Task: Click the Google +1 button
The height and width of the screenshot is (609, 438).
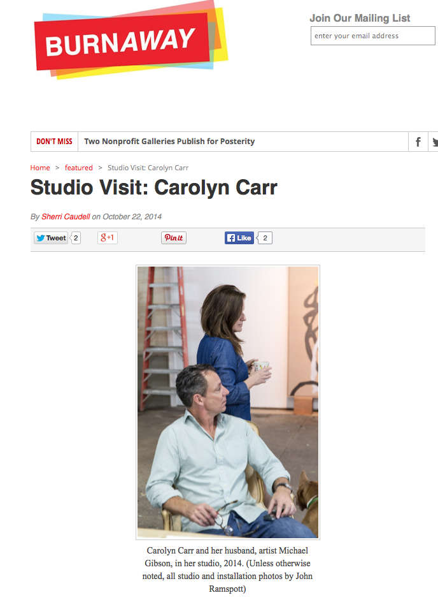Action: coord(108,238)
